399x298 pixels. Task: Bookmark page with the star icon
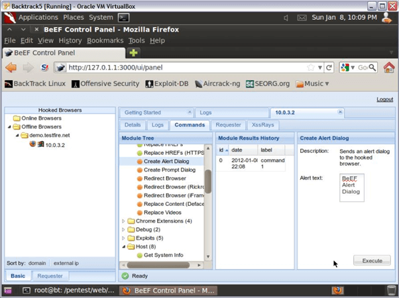[311, 68]
